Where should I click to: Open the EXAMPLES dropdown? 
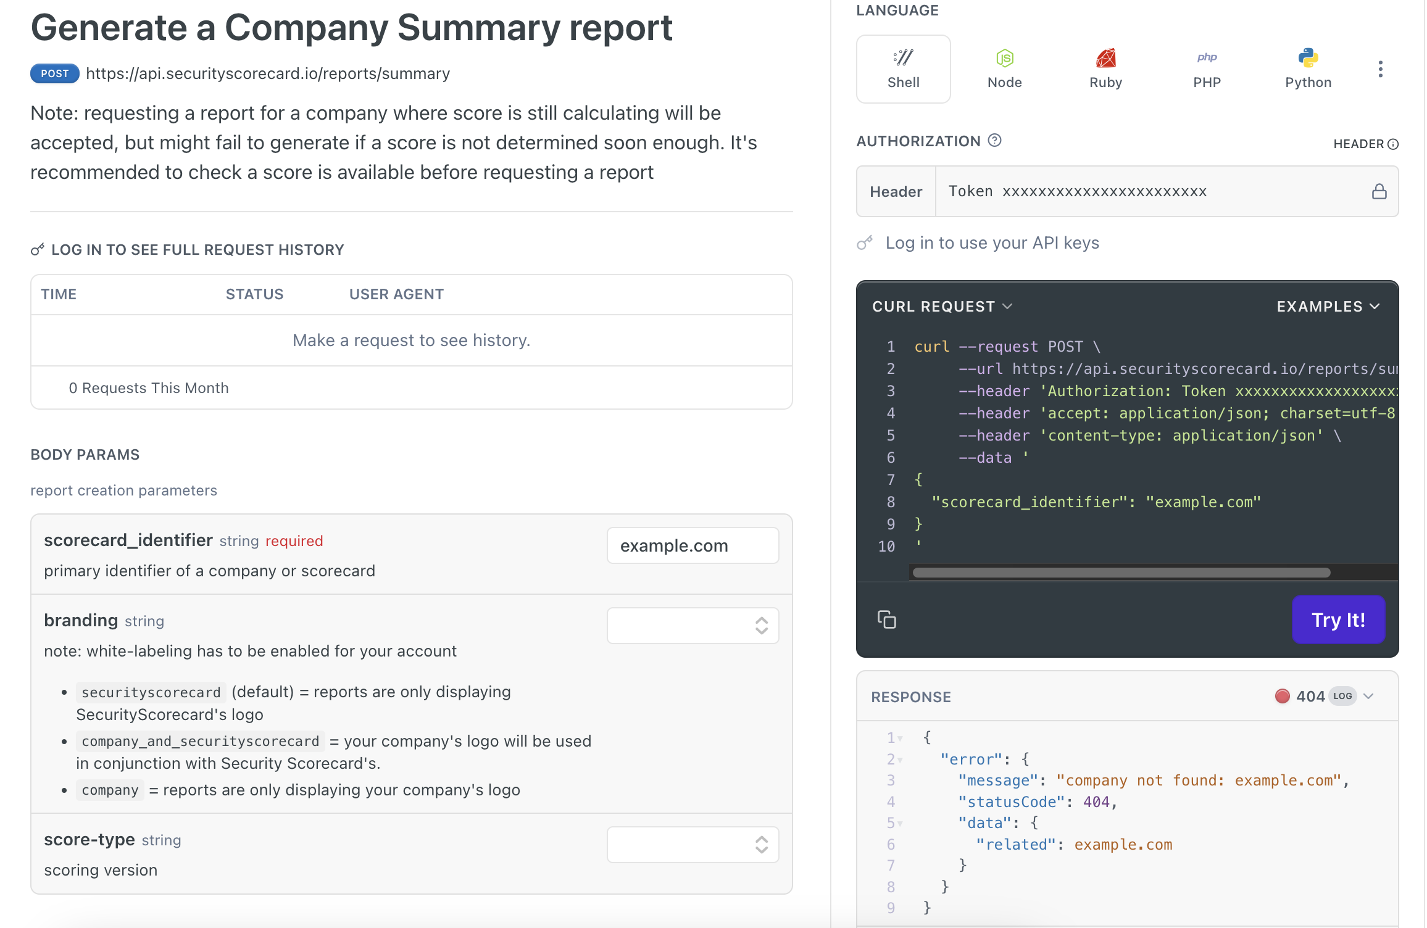pyautogui.click(x=1328, y=307)
